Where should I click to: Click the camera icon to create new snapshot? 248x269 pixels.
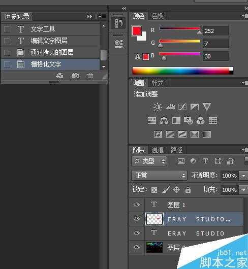[76, 76]
